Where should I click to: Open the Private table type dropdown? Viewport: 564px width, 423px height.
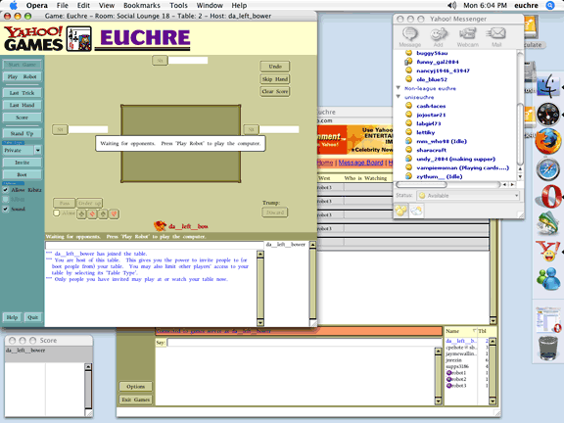tap(38, 150)
